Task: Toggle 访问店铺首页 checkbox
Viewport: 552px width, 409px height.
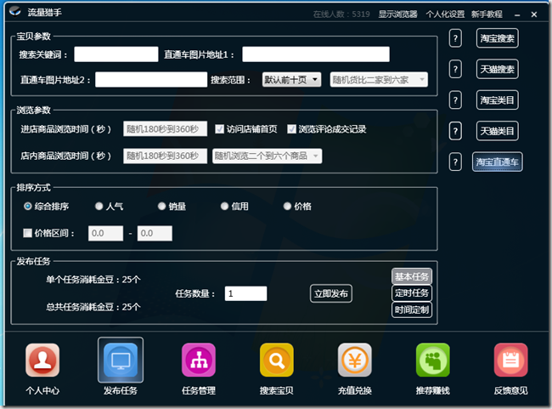Action: click(220, 129)
